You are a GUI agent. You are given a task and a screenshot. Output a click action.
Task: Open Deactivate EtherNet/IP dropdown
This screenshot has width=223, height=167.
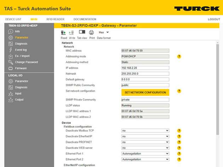pos(145,136)
